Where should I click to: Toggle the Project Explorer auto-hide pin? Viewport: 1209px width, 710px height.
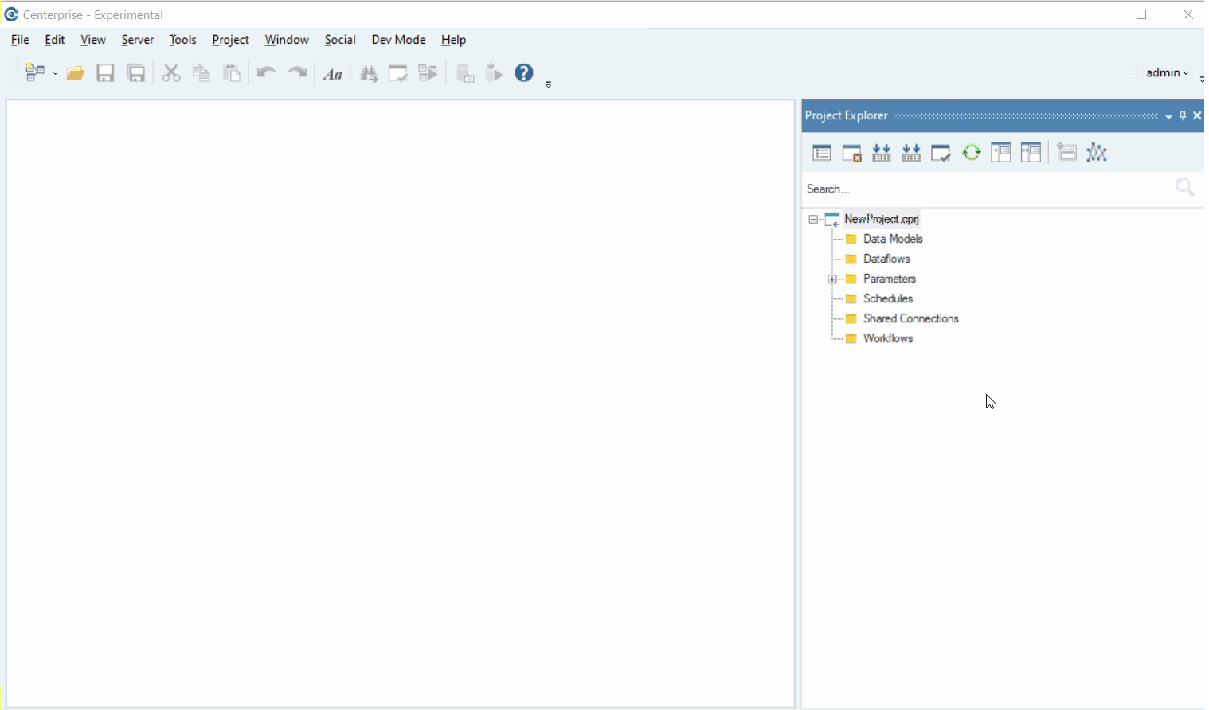(1183, 116)
